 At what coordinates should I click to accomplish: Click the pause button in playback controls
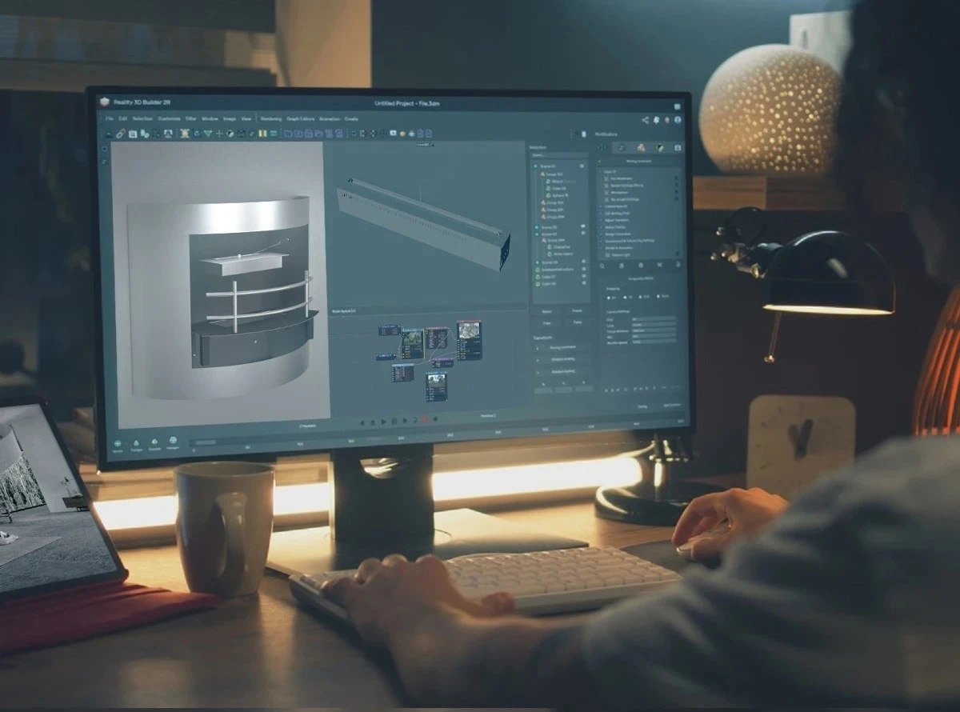pos(394,421)
